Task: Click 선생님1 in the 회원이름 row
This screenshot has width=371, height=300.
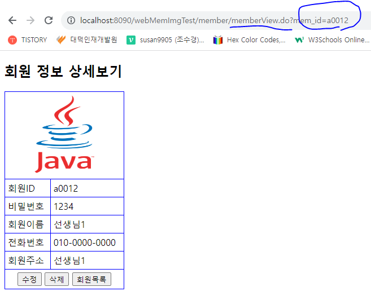Action: [69, 224]
